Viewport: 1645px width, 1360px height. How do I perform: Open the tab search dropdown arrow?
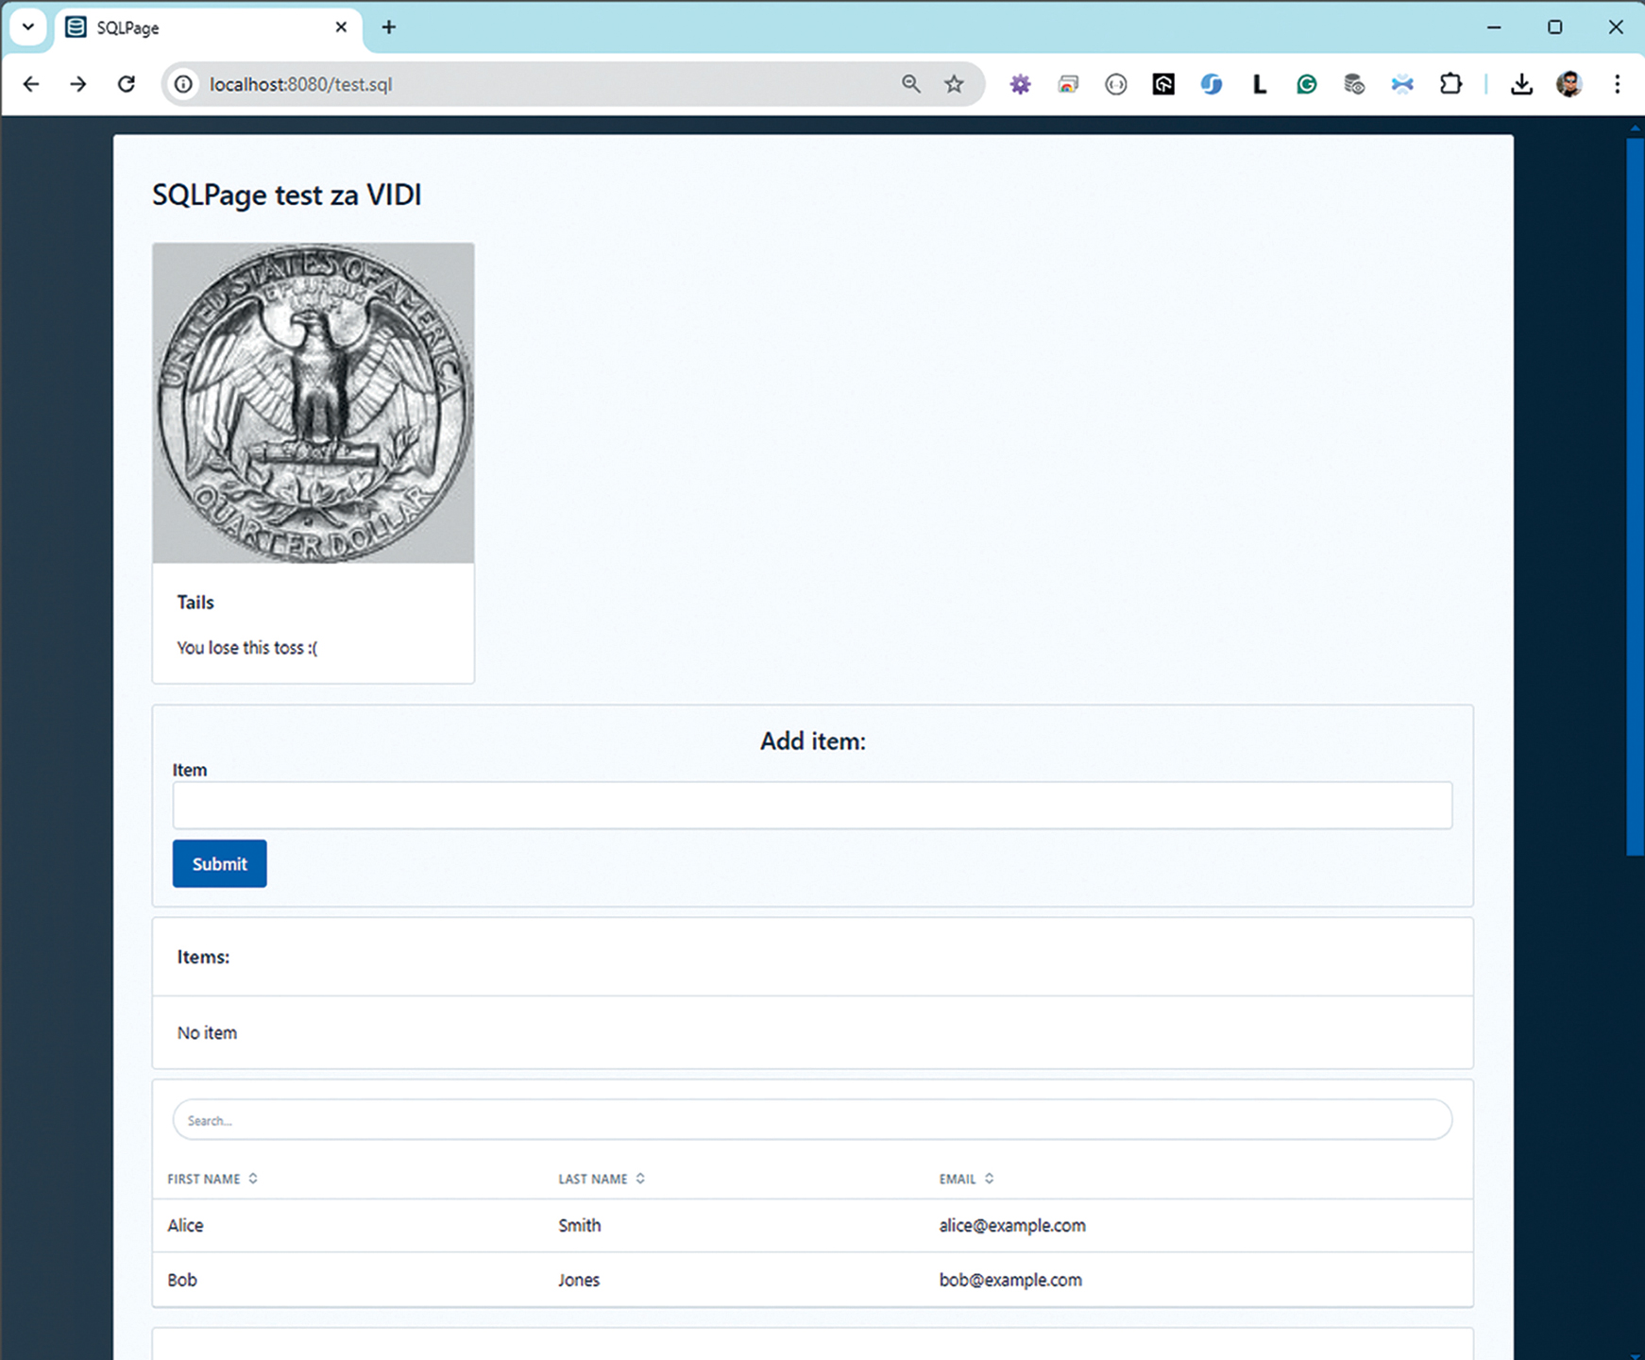click(28, 26)
